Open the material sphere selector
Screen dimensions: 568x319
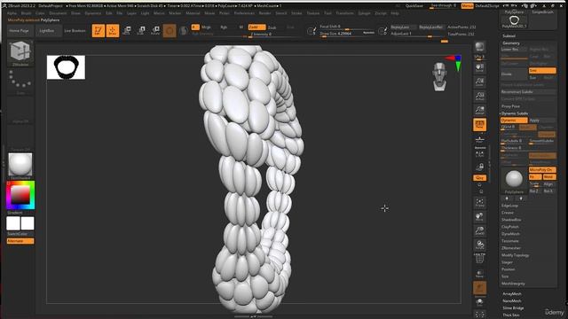click(x=20, y=166)
